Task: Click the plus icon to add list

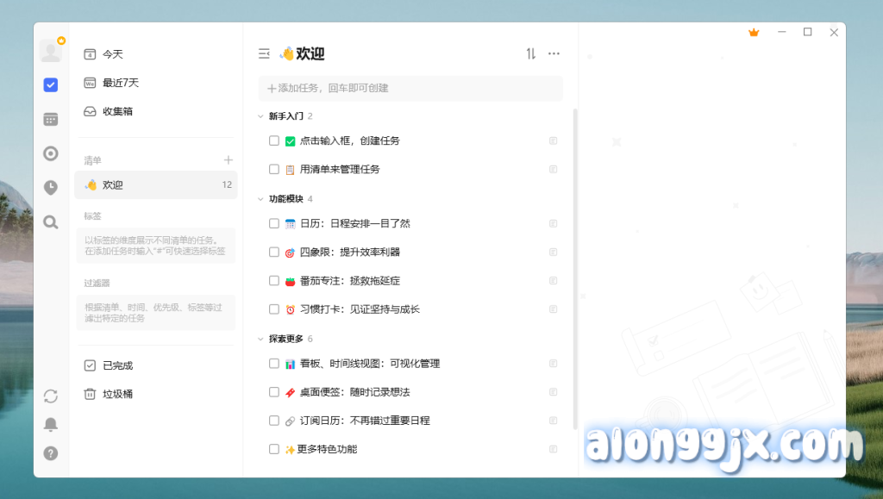Action: (229, 160)
